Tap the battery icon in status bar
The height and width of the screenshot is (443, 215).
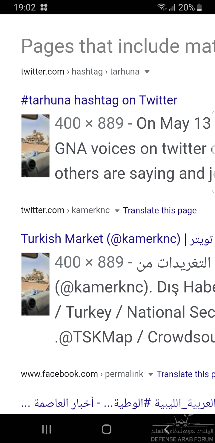pyautogui.click(x=199, y=7)
